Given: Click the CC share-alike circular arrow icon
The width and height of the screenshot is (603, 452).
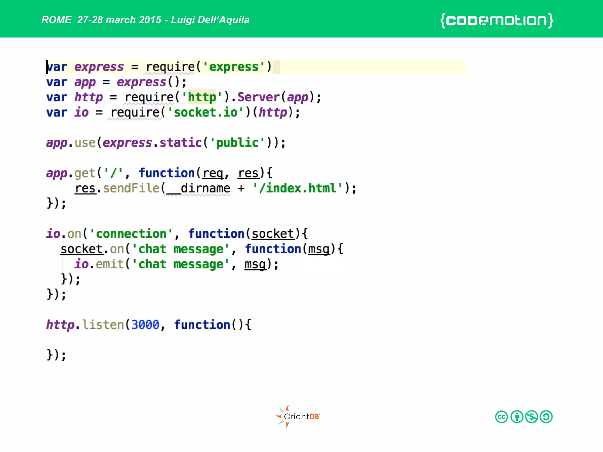Looking at the screenshot, I should pyautogui.click(x=546, y=417).
